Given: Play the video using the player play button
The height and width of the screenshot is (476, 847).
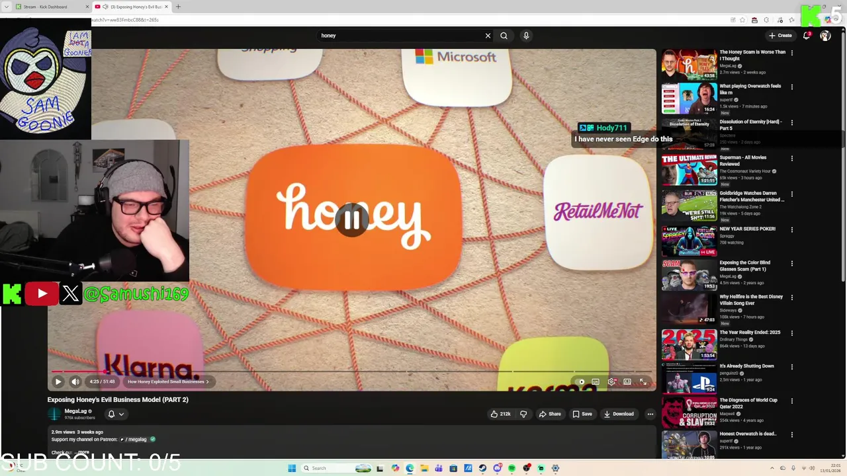Looking at the screenshot, I should 58,381.
